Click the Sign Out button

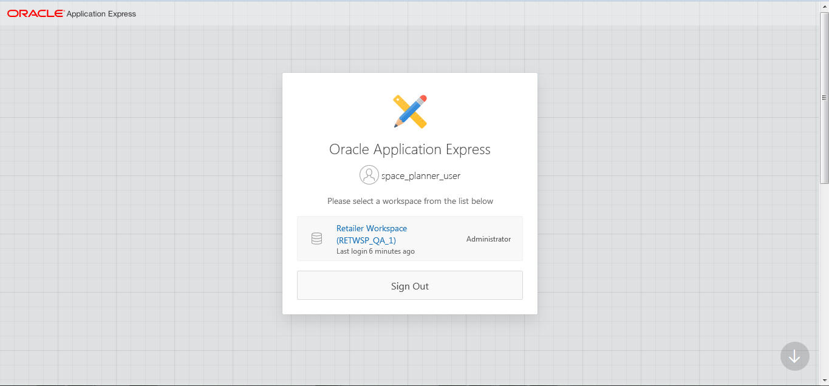410,285
